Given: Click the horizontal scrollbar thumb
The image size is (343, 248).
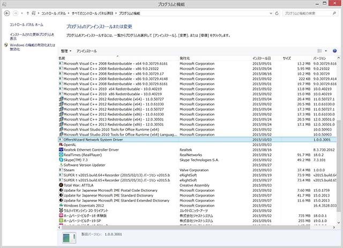Looking at the screenshot, I should (x=186, y=228).
